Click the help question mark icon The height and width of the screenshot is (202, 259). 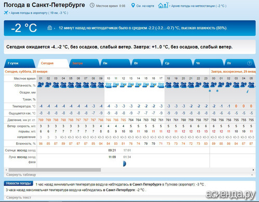pos(249,63)
